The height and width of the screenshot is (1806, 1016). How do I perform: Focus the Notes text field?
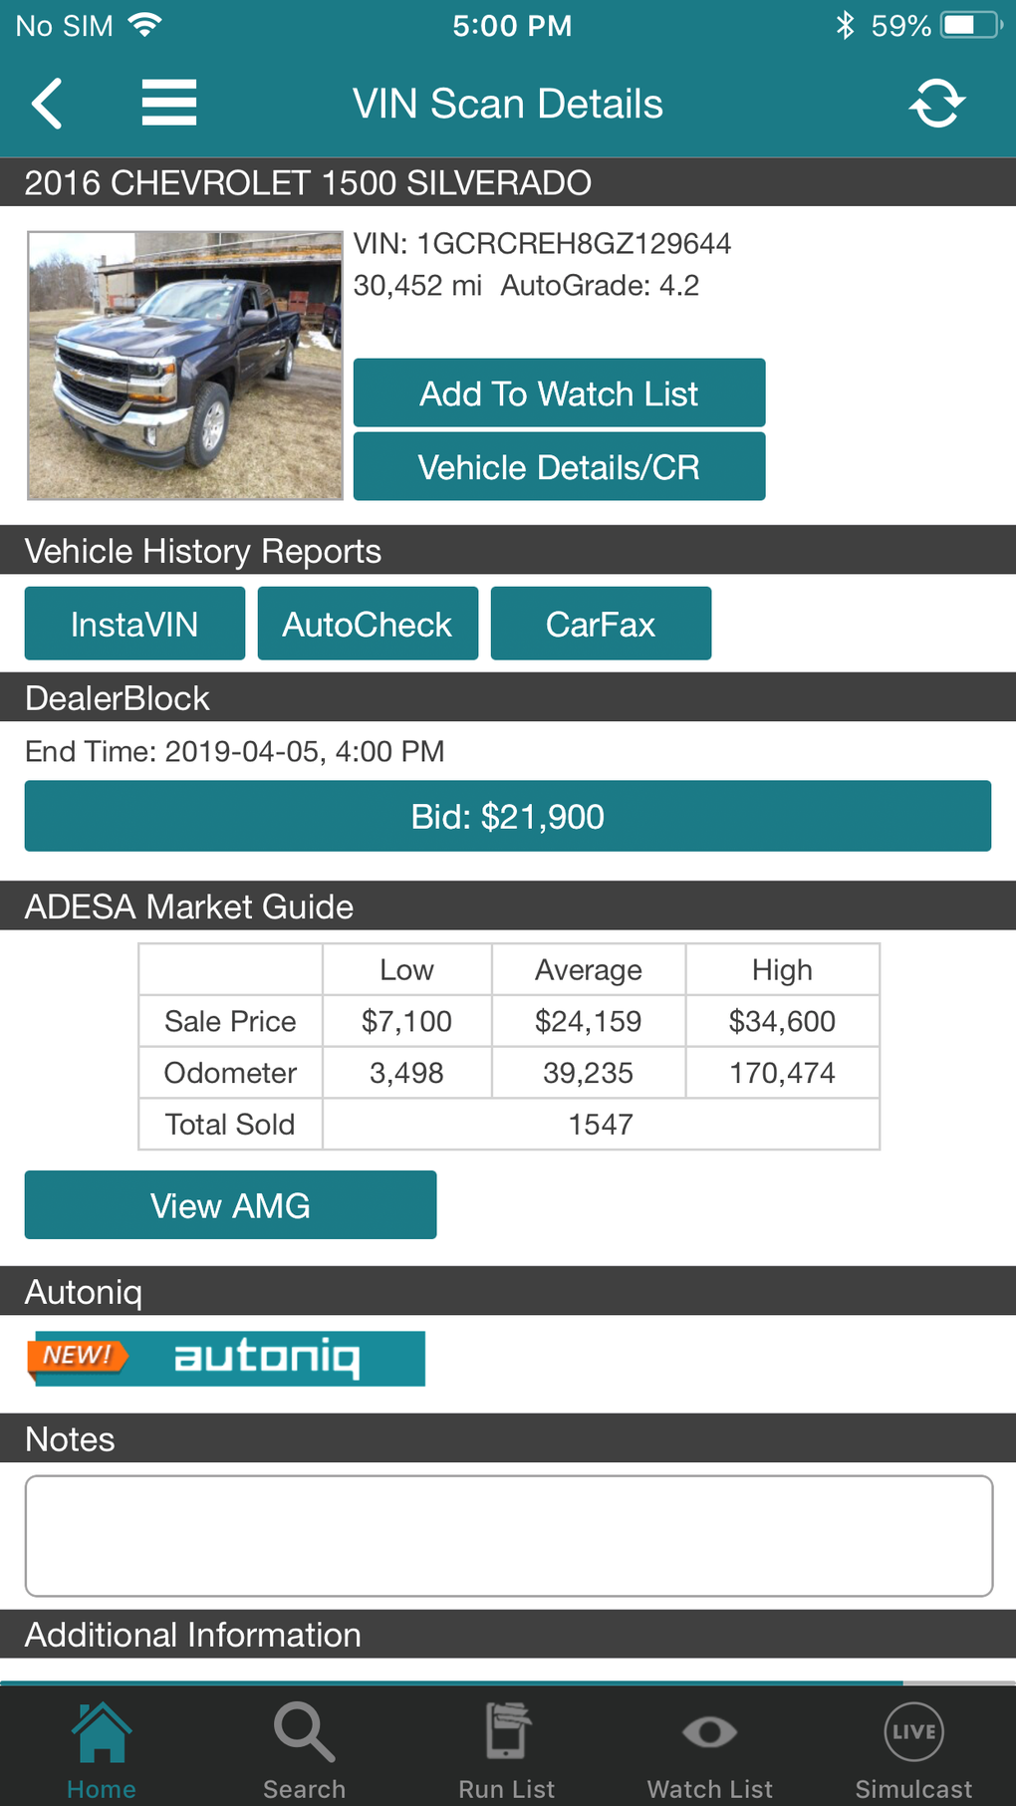pyautogui.click(x=508, y=1535)
